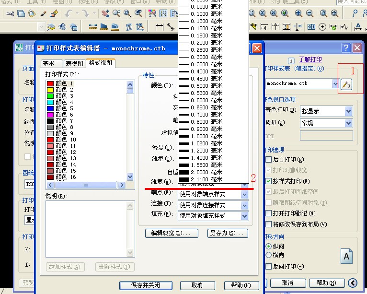The height and width of the screenshot is (294, 367).
Task: Click the Copy toolbar icon
Action: [21, 13]
